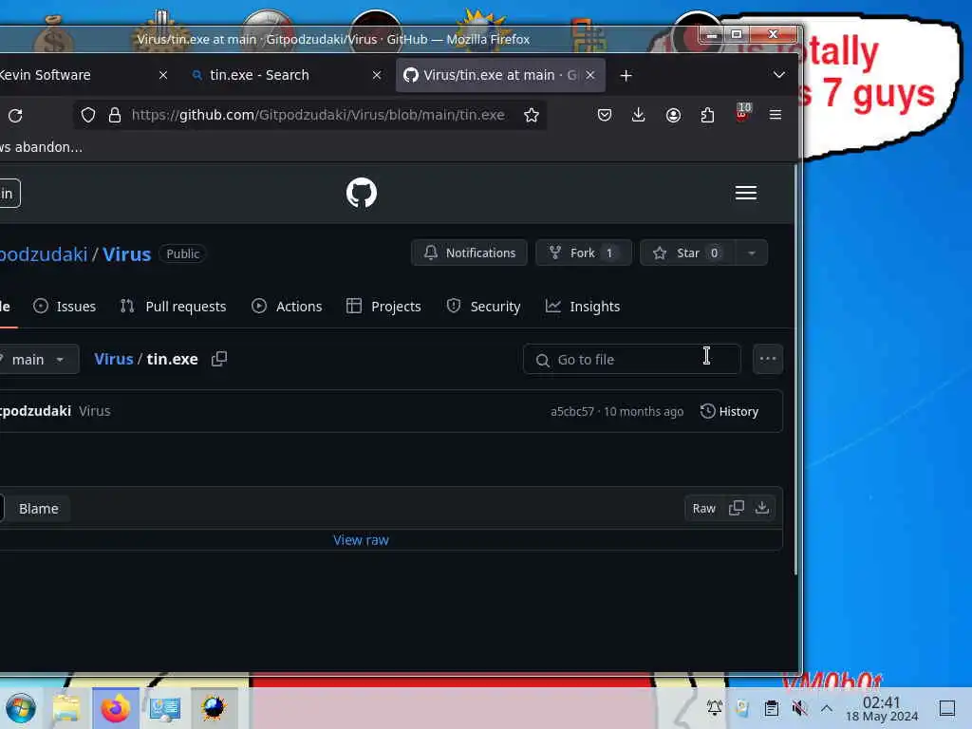
Task: Open the Projects tab
Action: point(383,307)
